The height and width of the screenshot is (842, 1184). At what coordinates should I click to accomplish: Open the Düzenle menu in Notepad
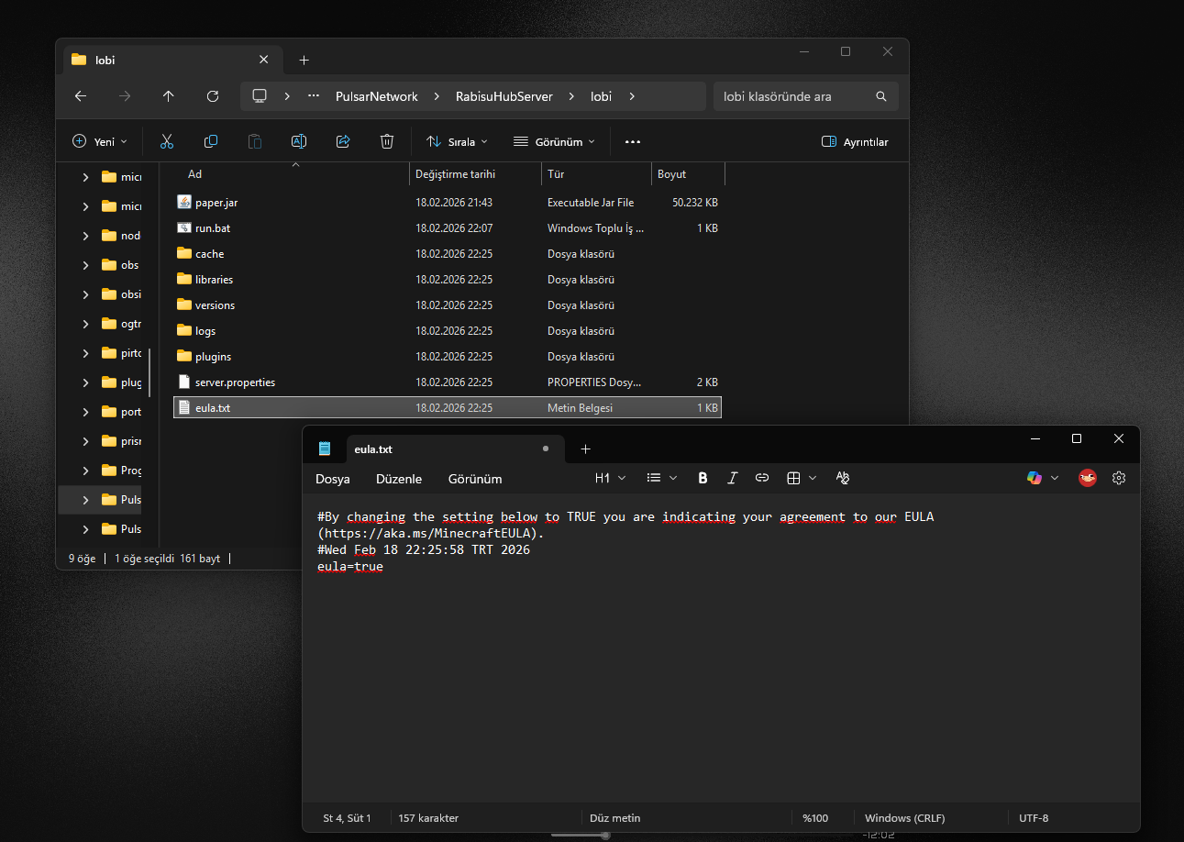coord(399,479)
